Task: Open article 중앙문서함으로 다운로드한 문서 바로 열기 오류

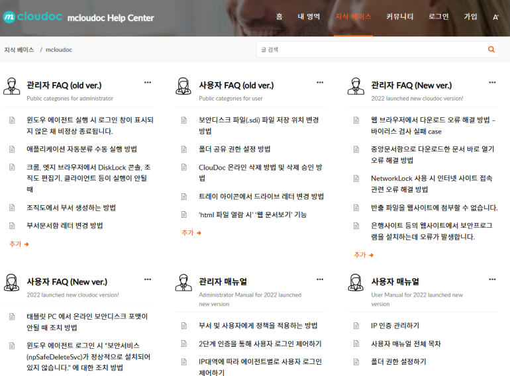Action: coord(433,154)
